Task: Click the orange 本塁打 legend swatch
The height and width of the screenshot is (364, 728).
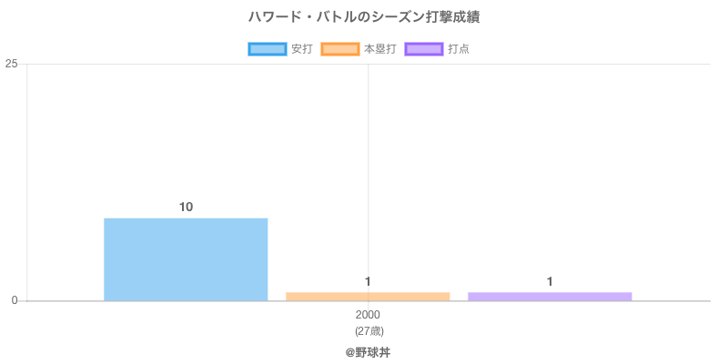Action: (x=340, y=49)
